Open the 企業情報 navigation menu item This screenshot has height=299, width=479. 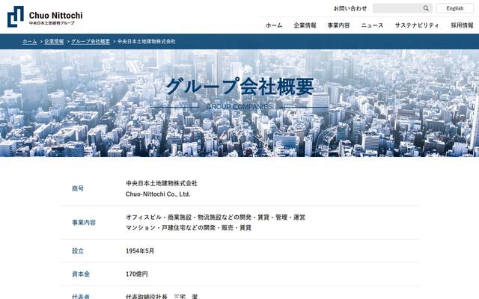coord(305,25)
